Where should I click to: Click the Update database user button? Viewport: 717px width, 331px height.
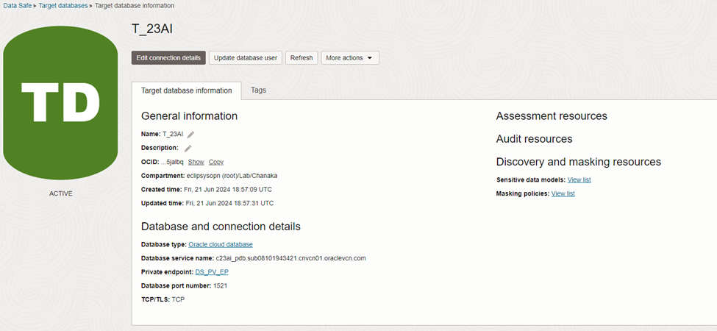pos(246,58)
